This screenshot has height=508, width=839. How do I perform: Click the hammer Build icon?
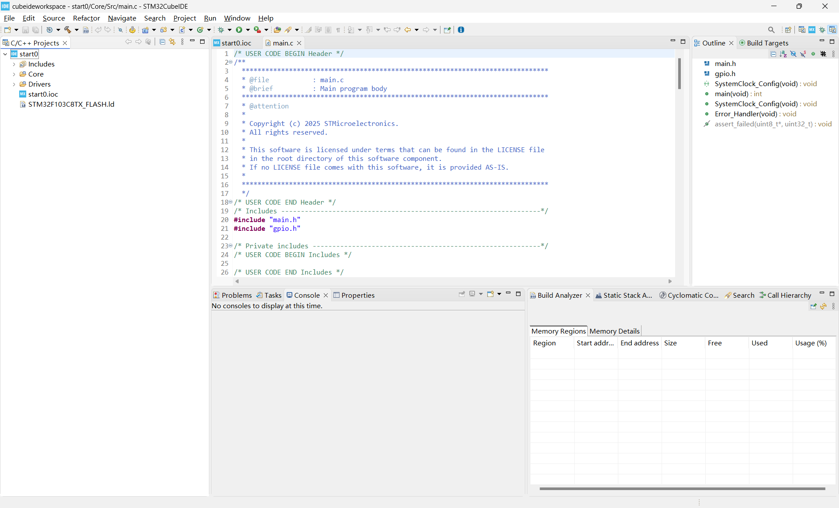point(68,30)
